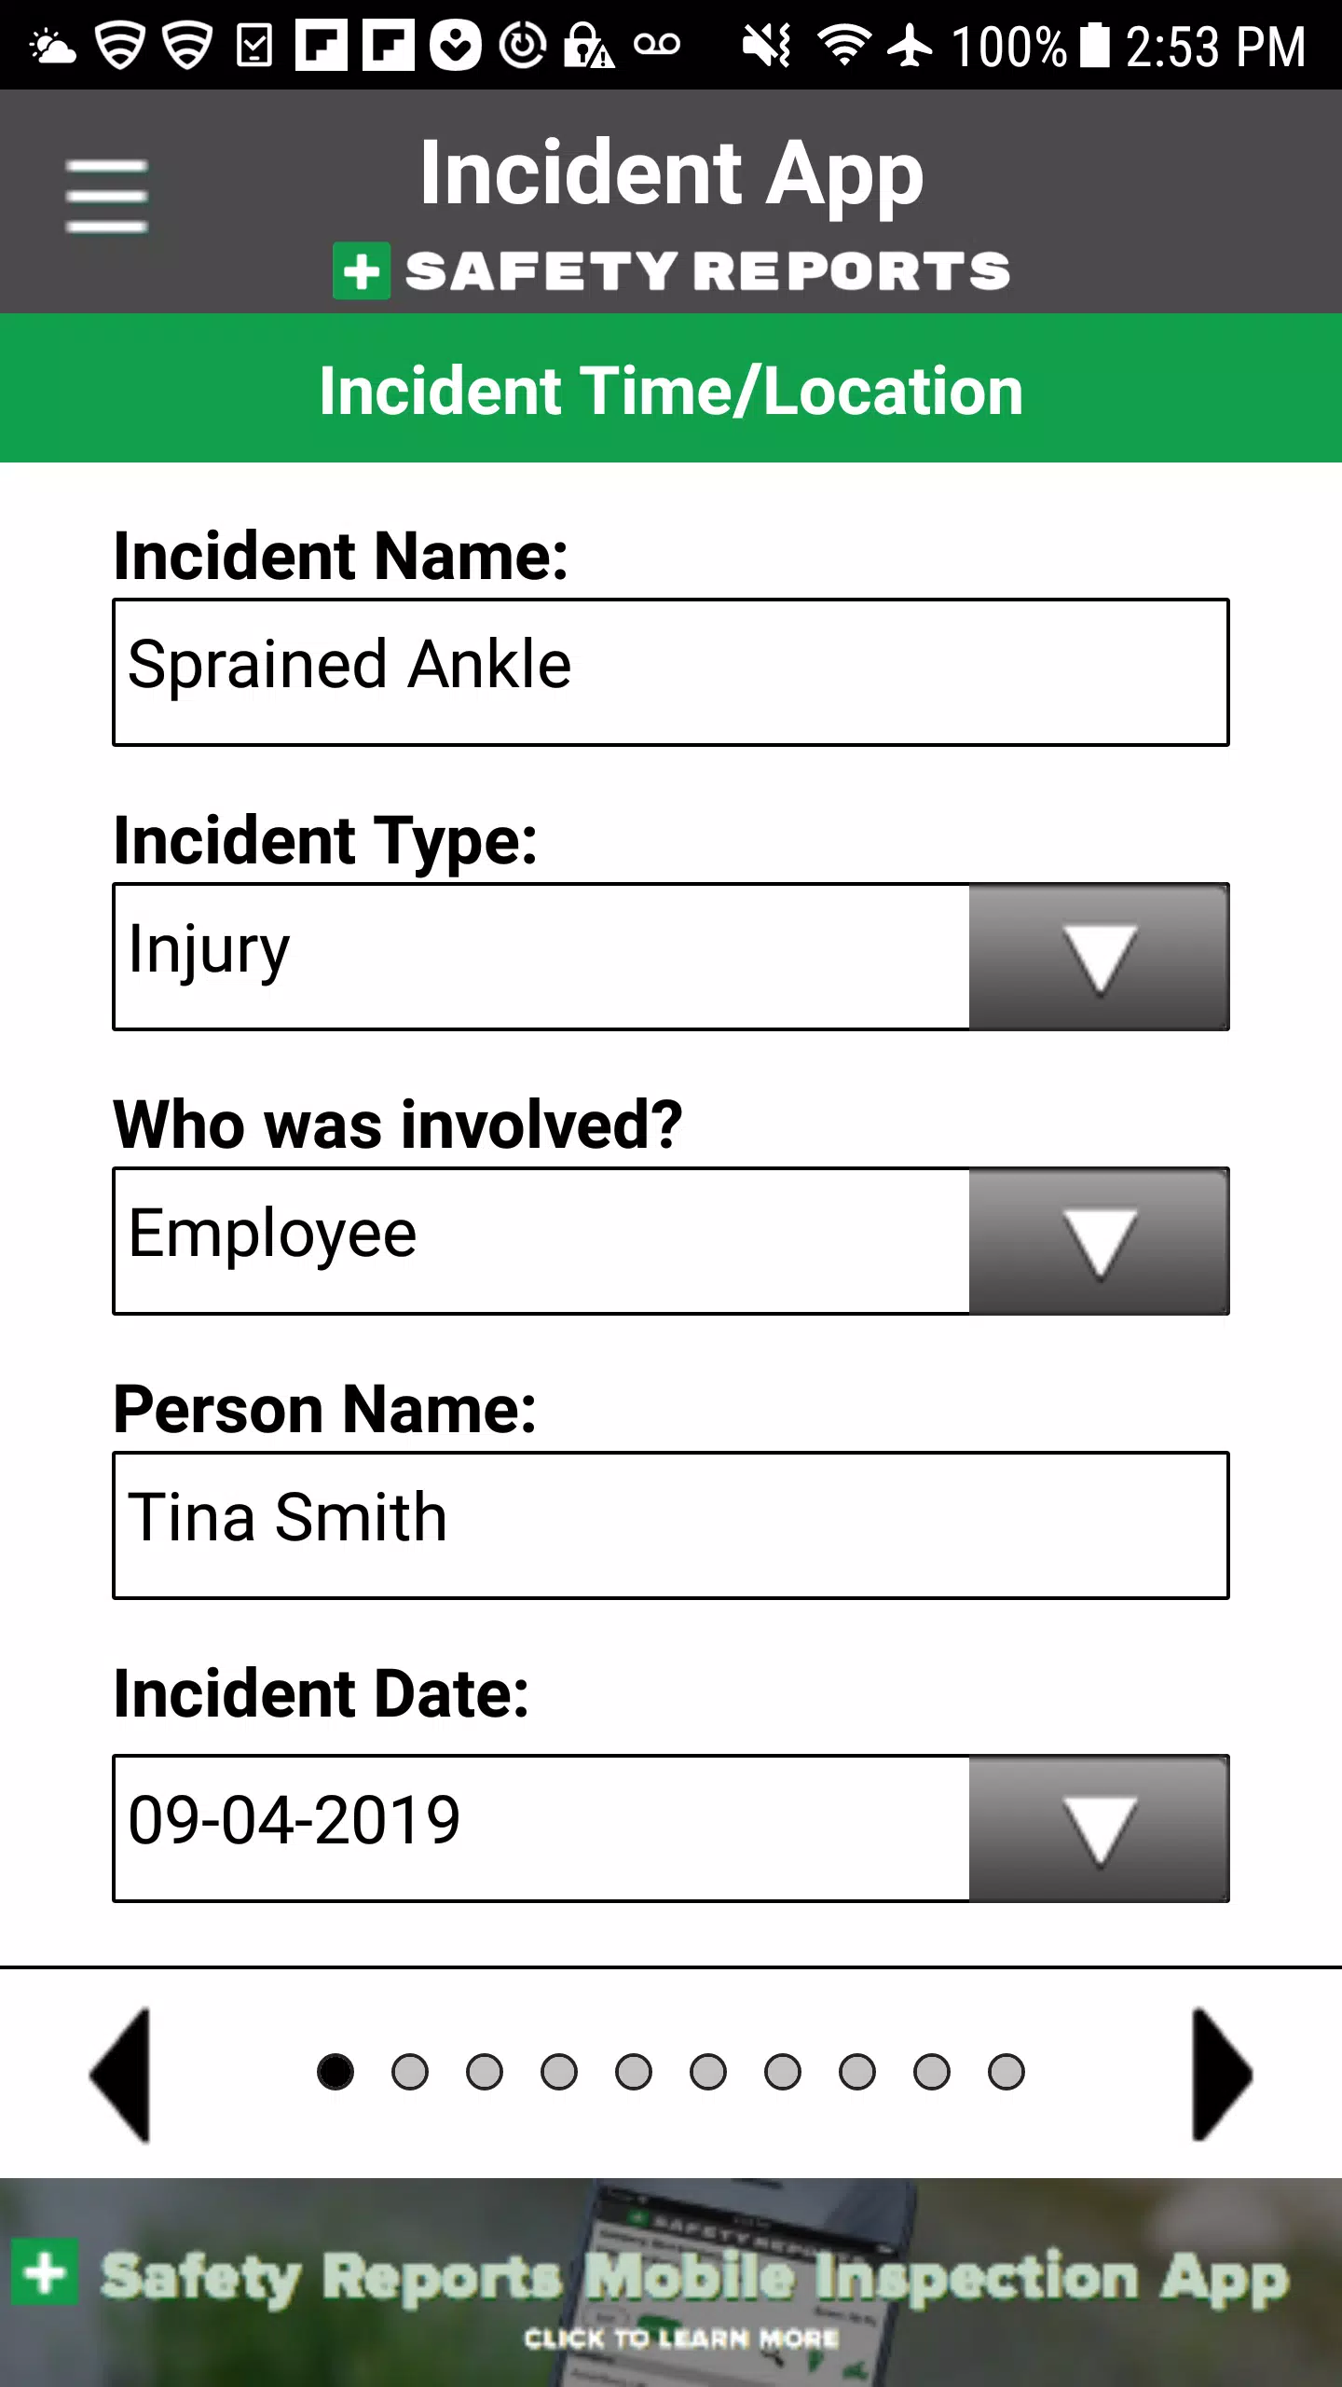Click the Incident Name field with Sprained Ankle
Viewport: 1342px width, 2387px height.
[671, 672]
